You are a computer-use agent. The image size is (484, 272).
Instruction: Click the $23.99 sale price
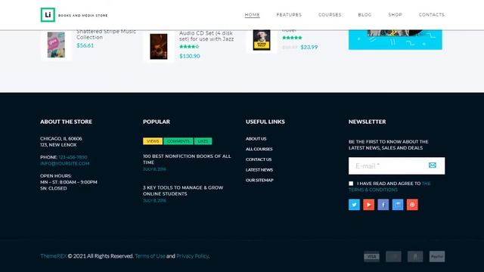(x=309, y=47)
